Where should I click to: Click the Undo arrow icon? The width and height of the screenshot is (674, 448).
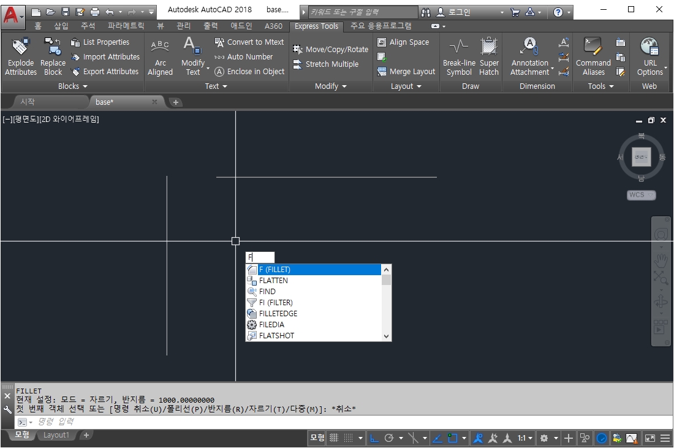(110, 12)
